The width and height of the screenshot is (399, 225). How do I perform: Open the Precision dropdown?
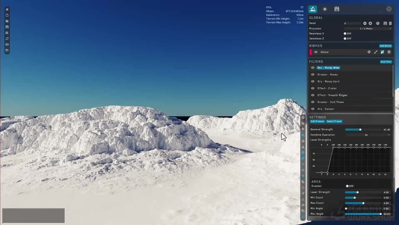[x=368, y=28]
